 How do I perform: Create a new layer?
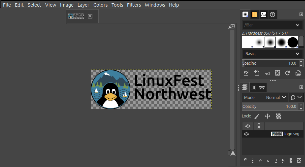pyautogui.click(x=245, y=161)
